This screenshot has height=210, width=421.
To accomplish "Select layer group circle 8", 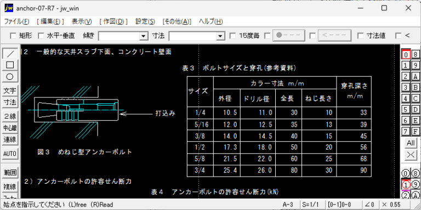I will pyautogui.click(x=416, y=173).
